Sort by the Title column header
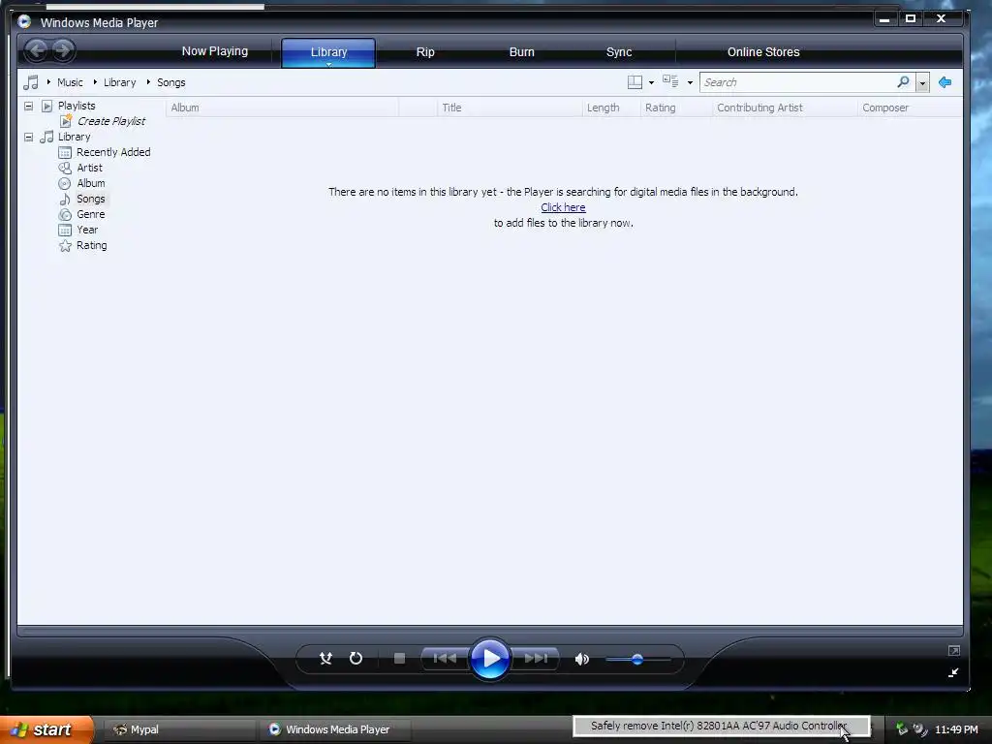Screen dimensions: 992x744 [x=509, y=108]
